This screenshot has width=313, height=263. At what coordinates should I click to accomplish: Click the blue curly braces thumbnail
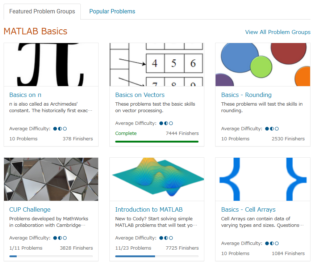263,179
